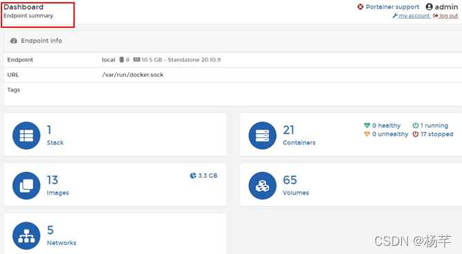Open the Images stacked-squares icon
The width and height of the screenshot is (462, 254).
26,186
